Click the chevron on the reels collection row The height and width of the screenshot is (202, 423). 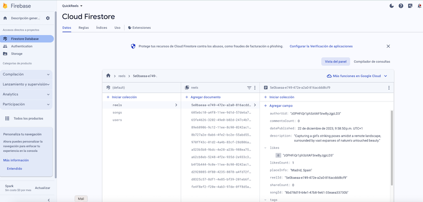point(176,105)
